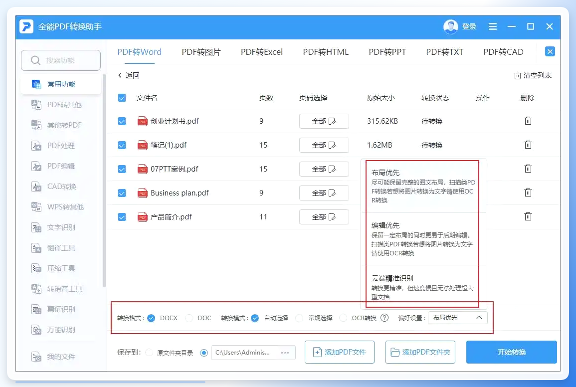
Task: Click the 开始转换 button
Action: click(x=511, y=352)
